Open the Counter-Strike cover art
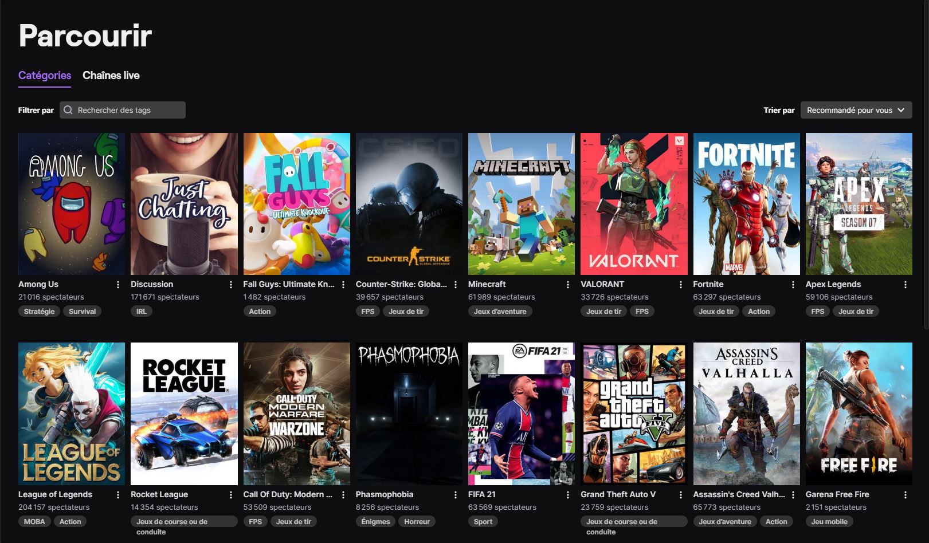This screenshot has width=929, height=543. 409,204
